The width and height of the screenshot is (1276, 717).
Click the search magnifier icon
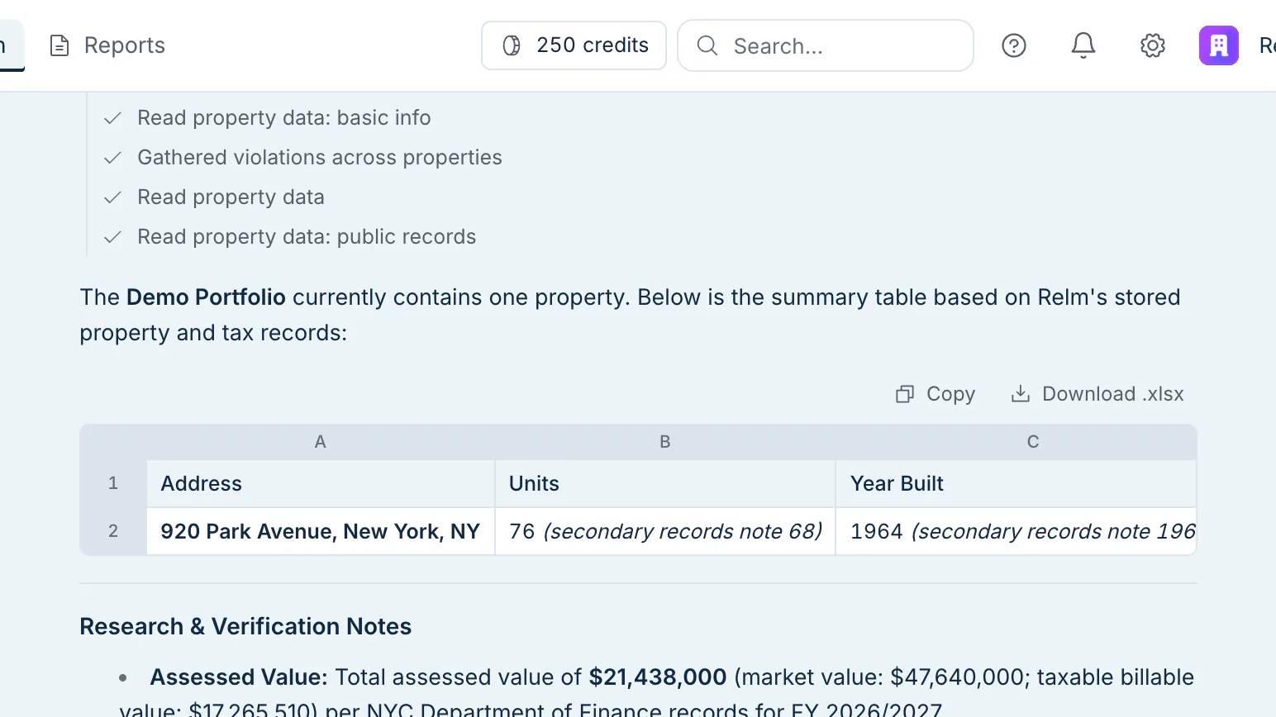pyautogui.click(x=707, y=45)
